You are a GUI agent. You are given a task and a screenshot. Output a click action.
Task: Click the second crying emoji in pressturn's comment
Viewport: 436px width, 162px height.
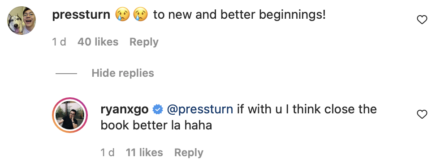(x=141, y=15)
